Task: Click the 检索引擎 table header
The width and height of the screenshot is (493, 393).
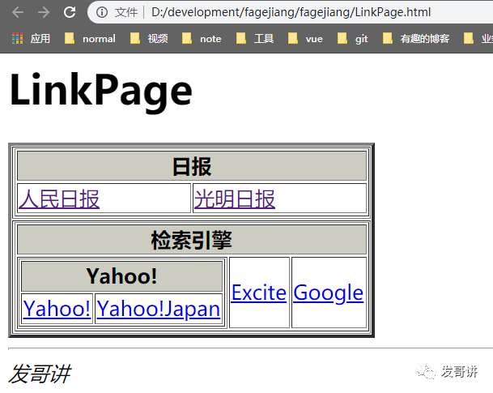Action: tap(192, 240)
